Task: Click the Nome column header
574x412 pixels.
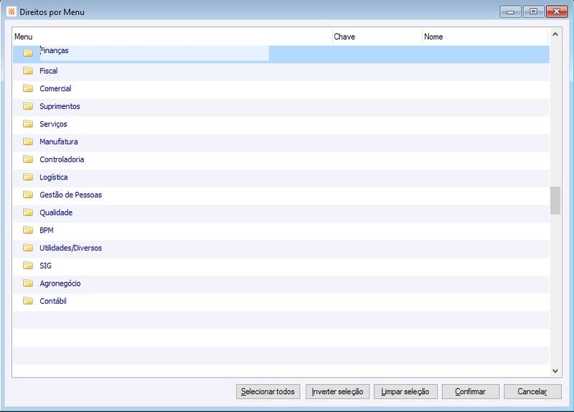Action: [x=485, y=37]
